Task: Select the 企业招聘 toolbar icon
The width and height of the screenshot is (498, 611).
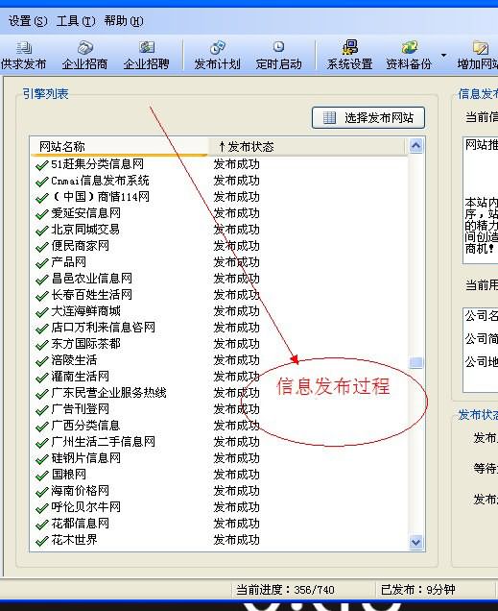Action: tap(147, 48)
